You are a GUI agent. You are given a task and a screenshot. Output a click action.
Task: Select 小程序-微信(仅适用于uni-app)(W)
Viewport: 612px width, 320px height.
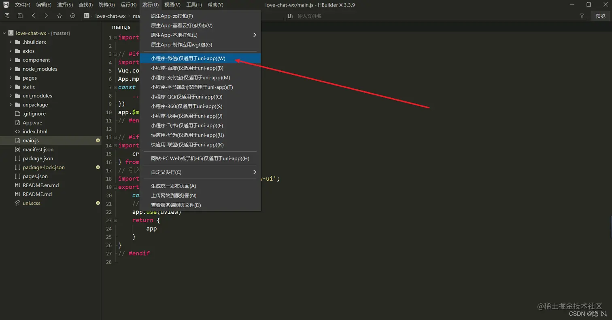pos(200,59)
